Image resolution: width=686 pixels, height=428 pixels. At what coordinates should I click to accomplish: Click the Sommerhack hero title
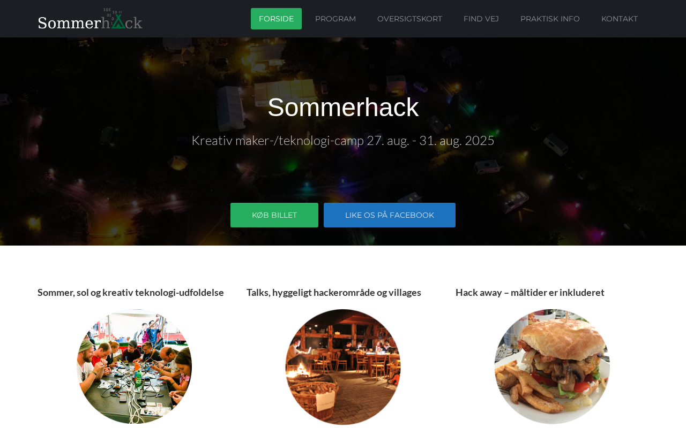[343, 107]
